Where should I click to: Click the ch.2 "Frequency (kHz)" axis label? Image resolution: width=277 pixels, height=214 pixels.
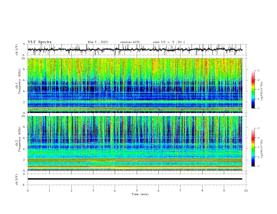coord(20,139)
